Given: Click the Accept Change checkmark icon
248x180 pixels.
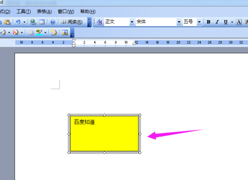Looking at the screenshot, I should coord(3,32).
